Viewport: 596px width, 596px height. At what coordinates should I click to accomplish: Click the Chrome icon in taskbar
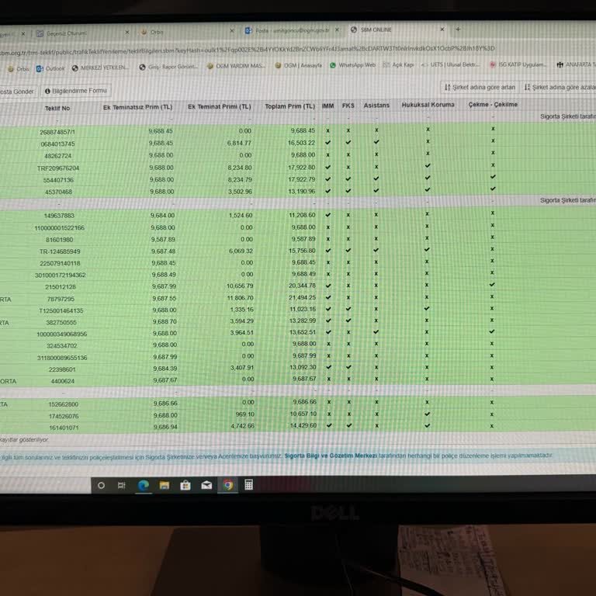pyautogui.click(x=228, y=484)
